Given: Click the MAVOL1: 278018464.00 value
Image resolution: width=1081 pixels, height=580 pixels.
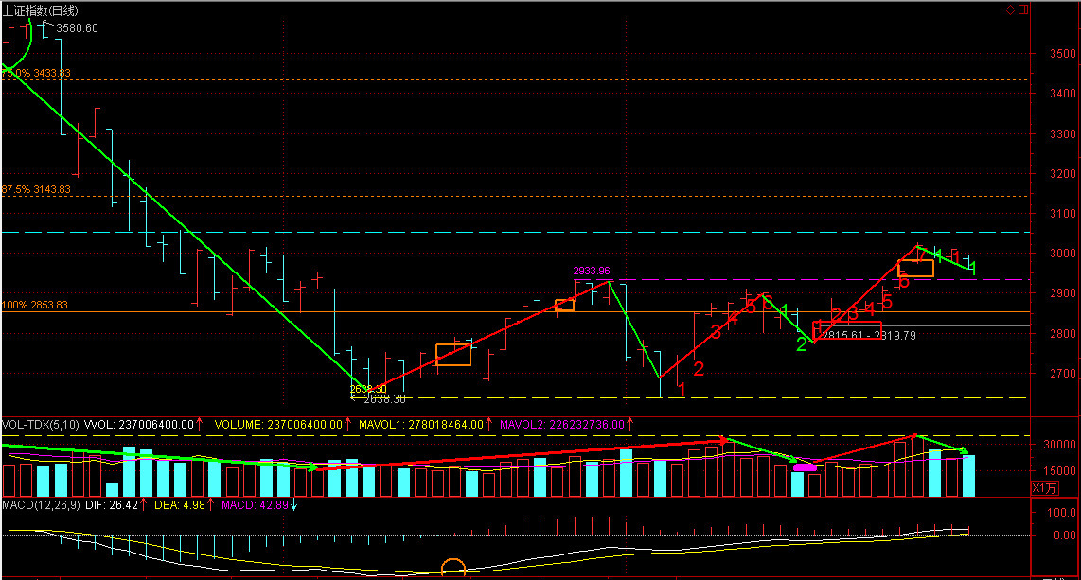Looking at the screenshot, I should click(420, 424).
